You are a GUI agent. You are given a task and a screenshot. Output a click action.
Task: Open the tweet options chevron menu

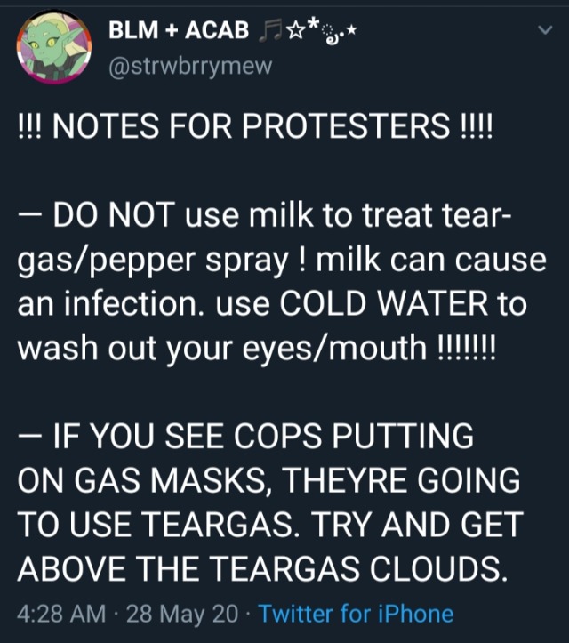[x=545, y=29]
